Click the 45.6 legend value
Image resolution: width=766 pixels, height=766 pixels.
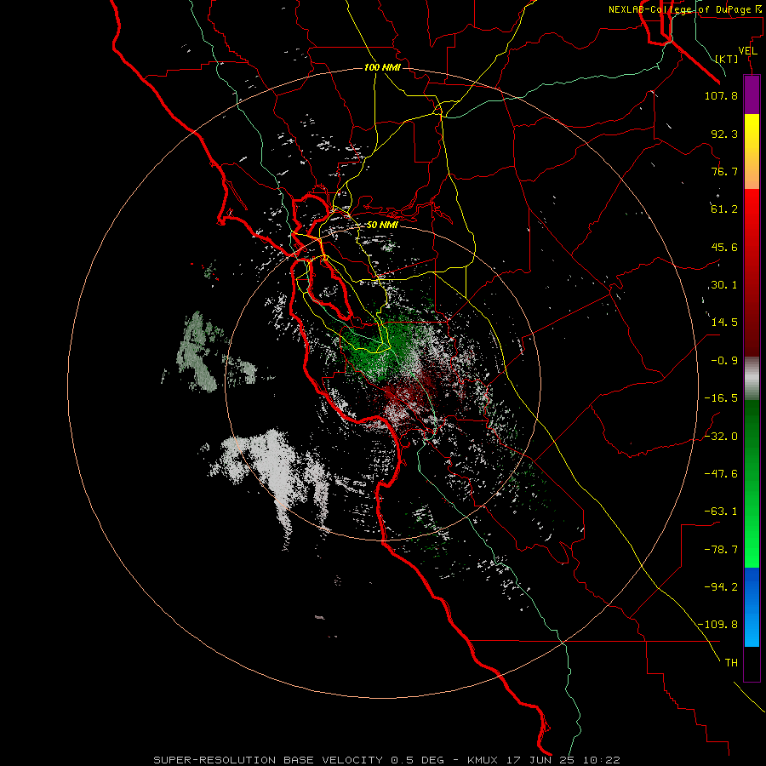click(724, 247)
